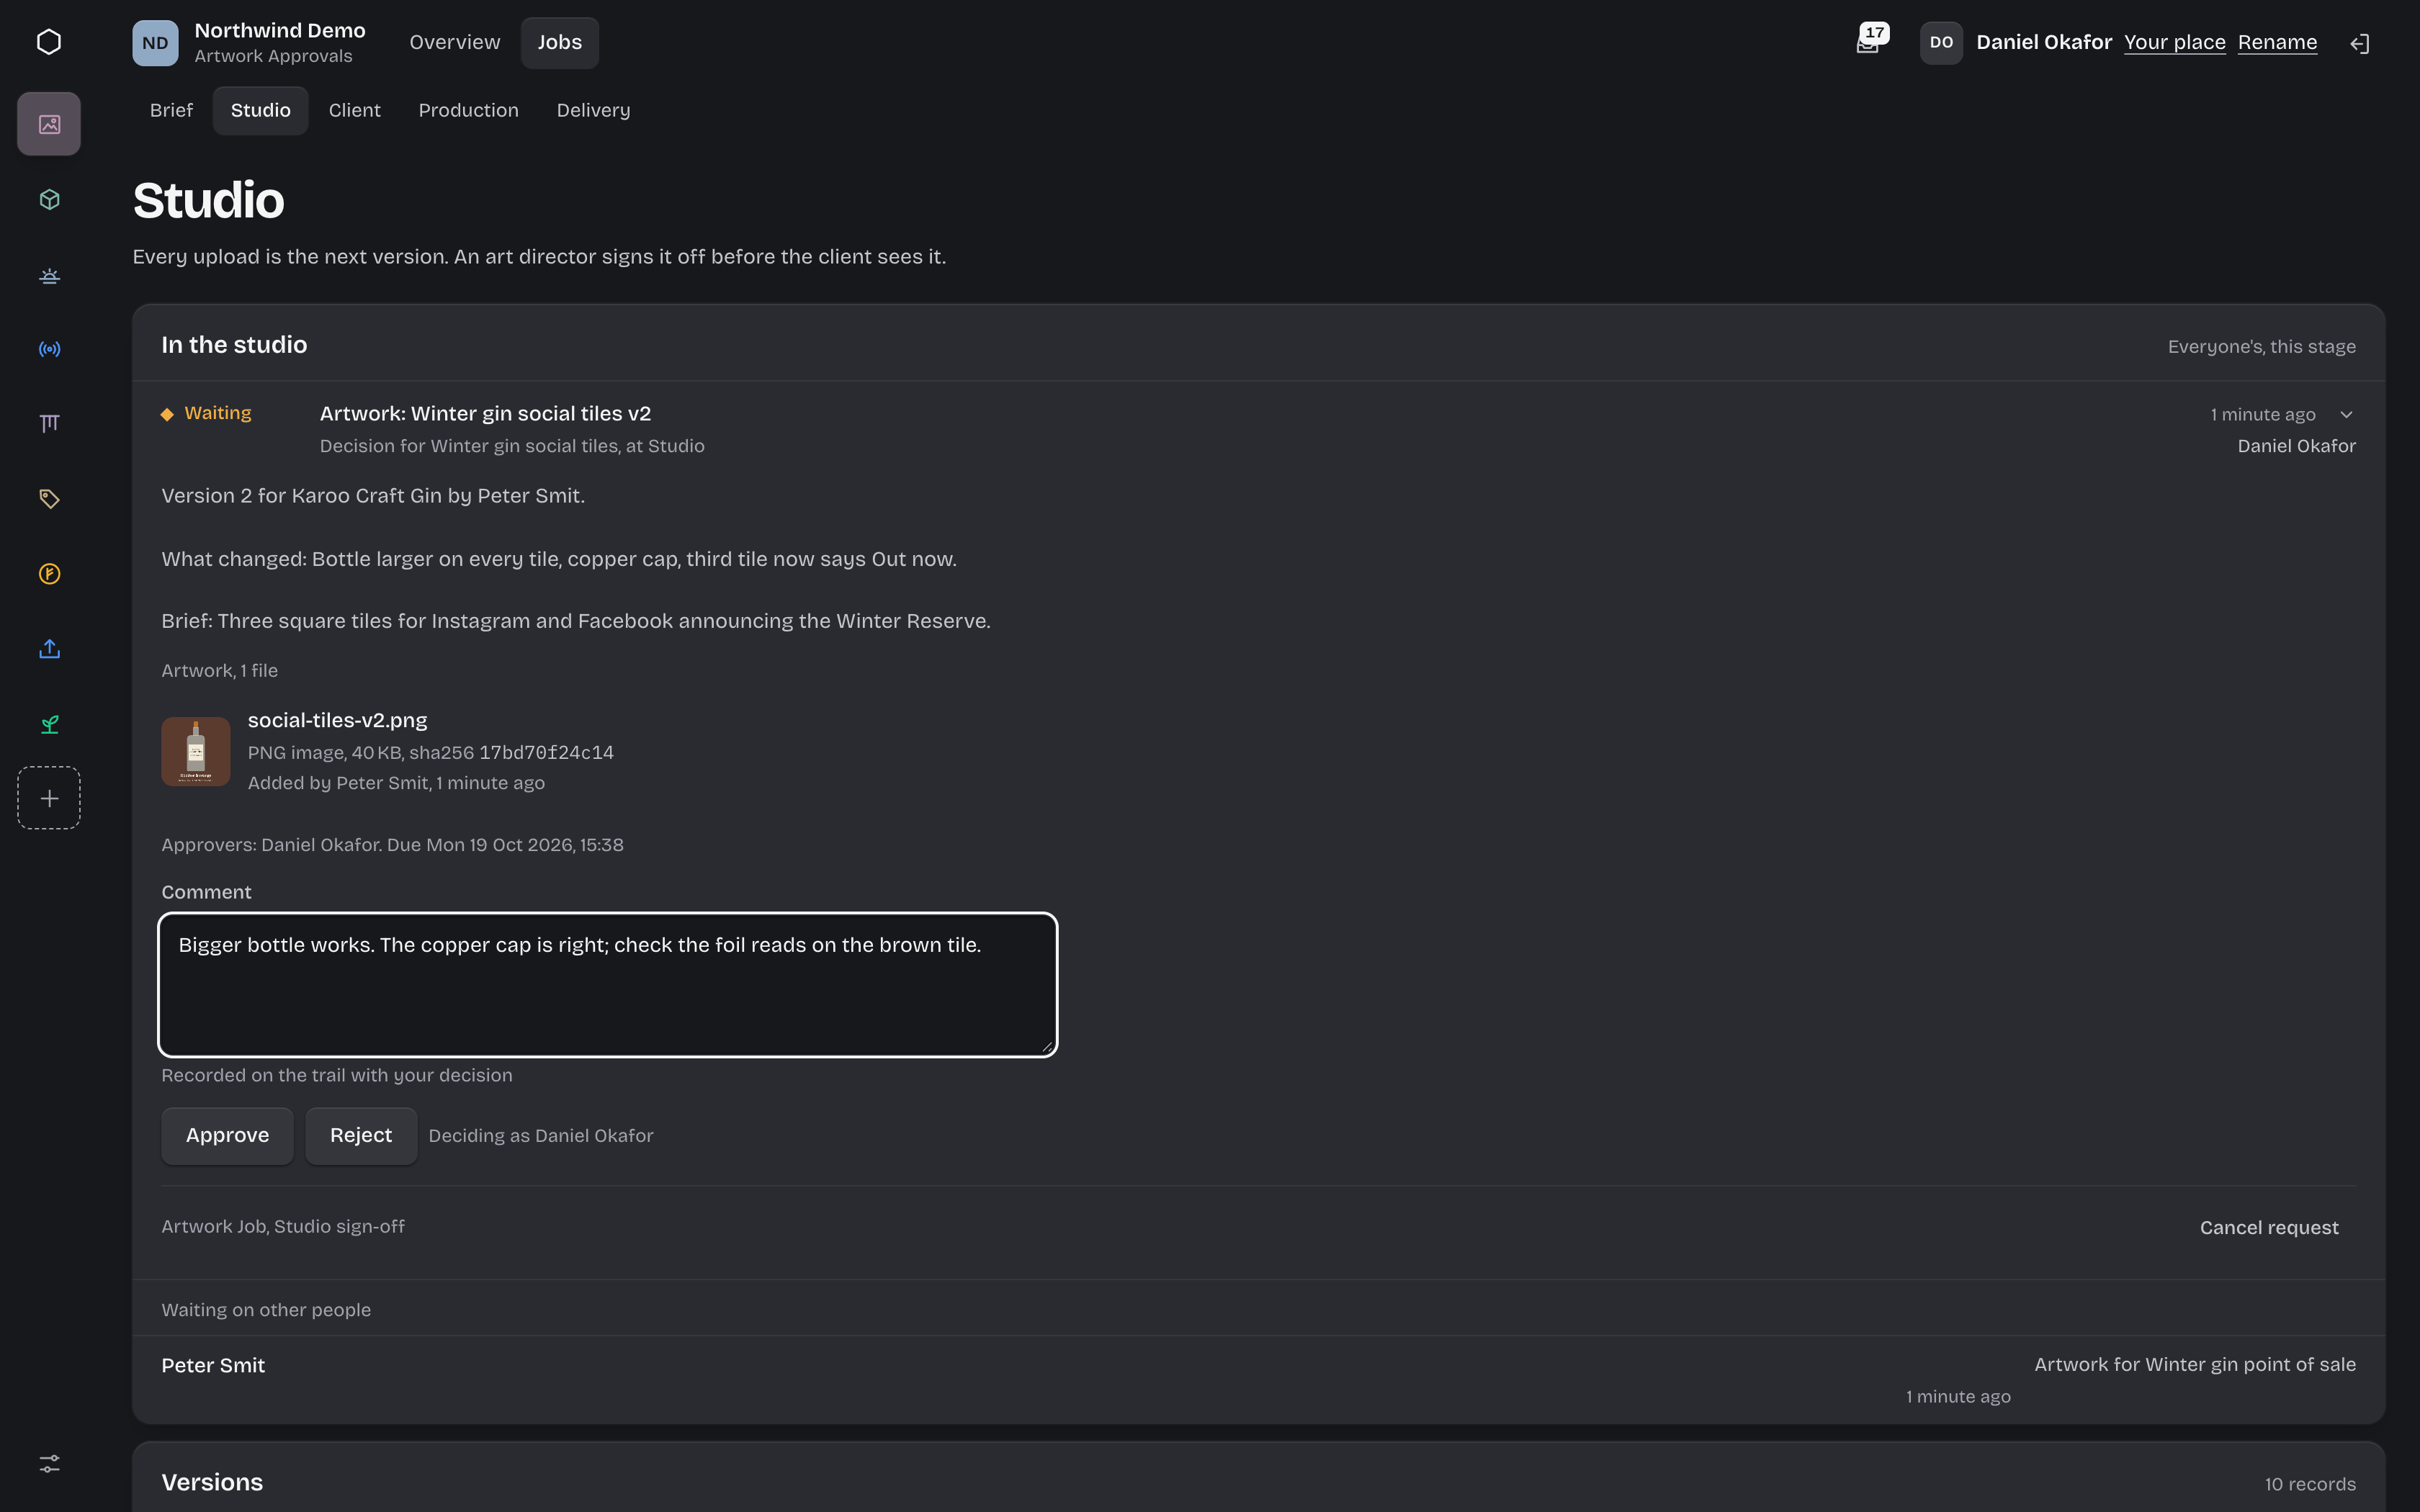Image resolution: width=2420 pixels, height=1512 pixels.
Task: Switch to the Delivery stage tab
Action: coord(593,110)
